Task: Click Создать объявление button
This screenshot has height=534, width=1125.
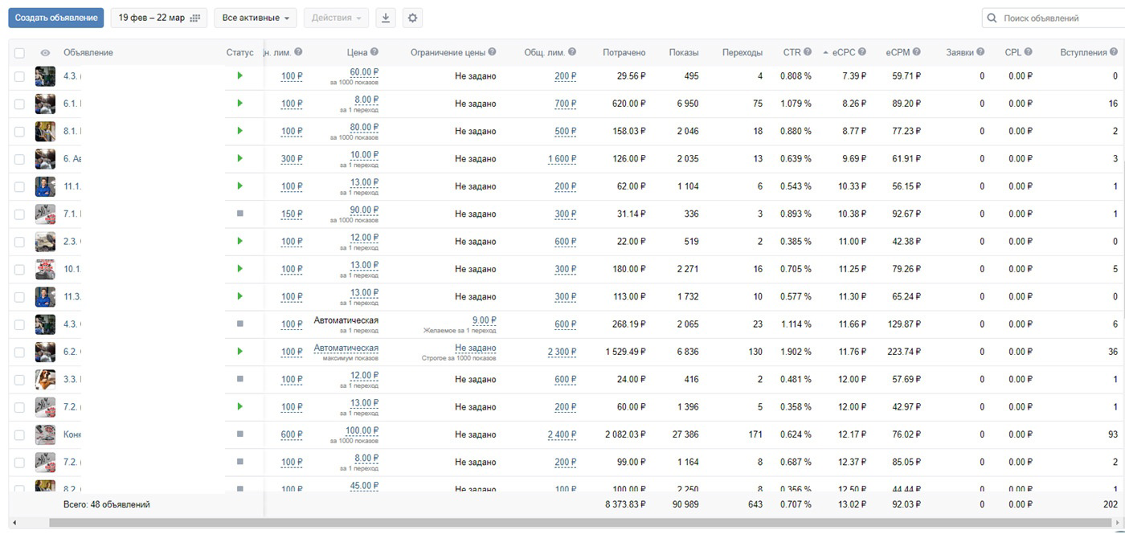Action: click(56, 18)
